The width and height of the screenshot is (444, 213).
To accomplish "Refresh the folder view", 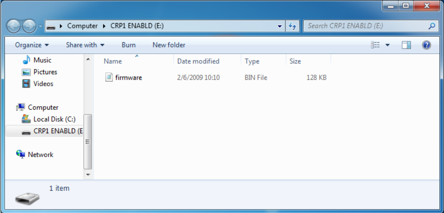I will coord(292,26).
